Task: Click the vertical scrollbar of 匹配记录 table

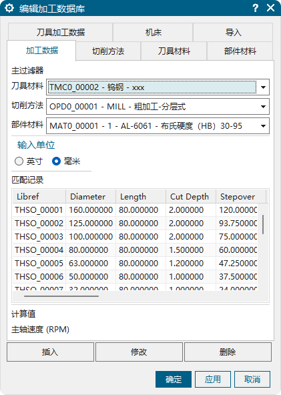Action: coord(263,224)
